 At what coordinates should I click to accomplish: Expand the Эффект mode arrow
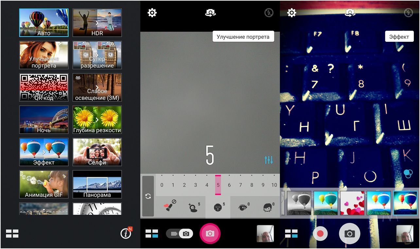pos(44,152)
